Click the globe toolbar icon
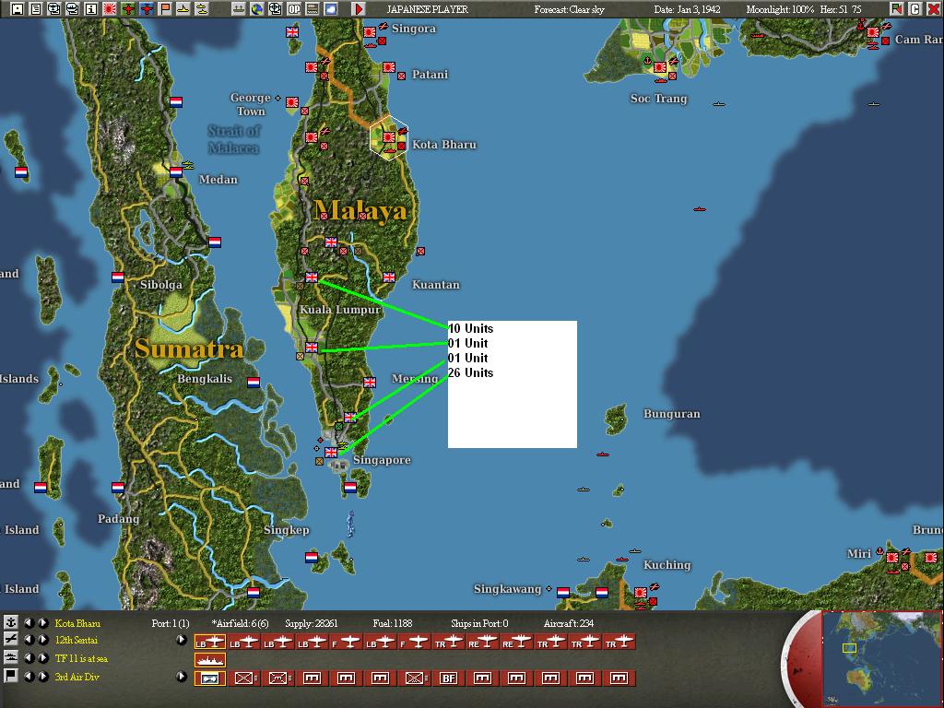944x708 pixels. [x=257, y=8]
